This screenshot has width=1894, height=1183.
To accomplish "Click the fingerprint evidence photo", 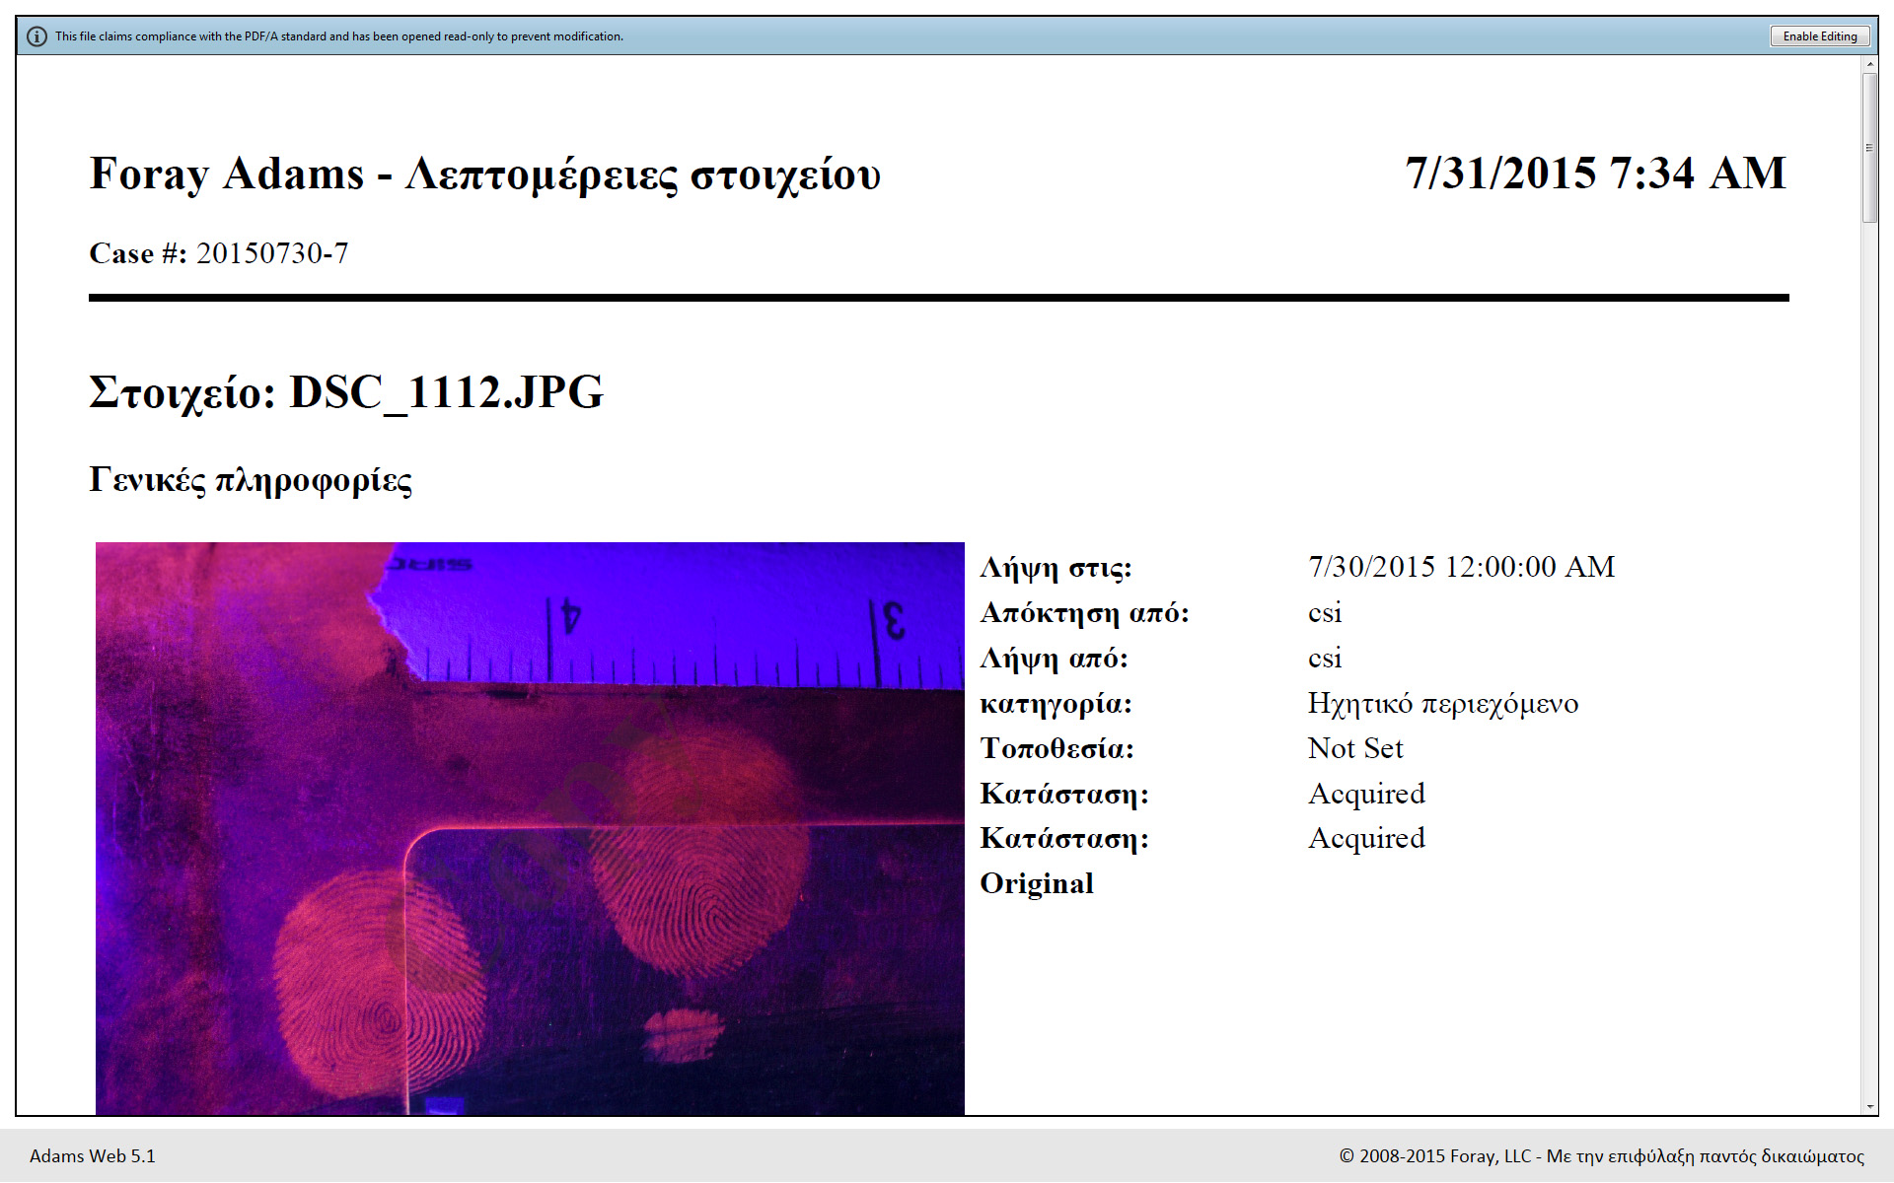I will [530, 828].
